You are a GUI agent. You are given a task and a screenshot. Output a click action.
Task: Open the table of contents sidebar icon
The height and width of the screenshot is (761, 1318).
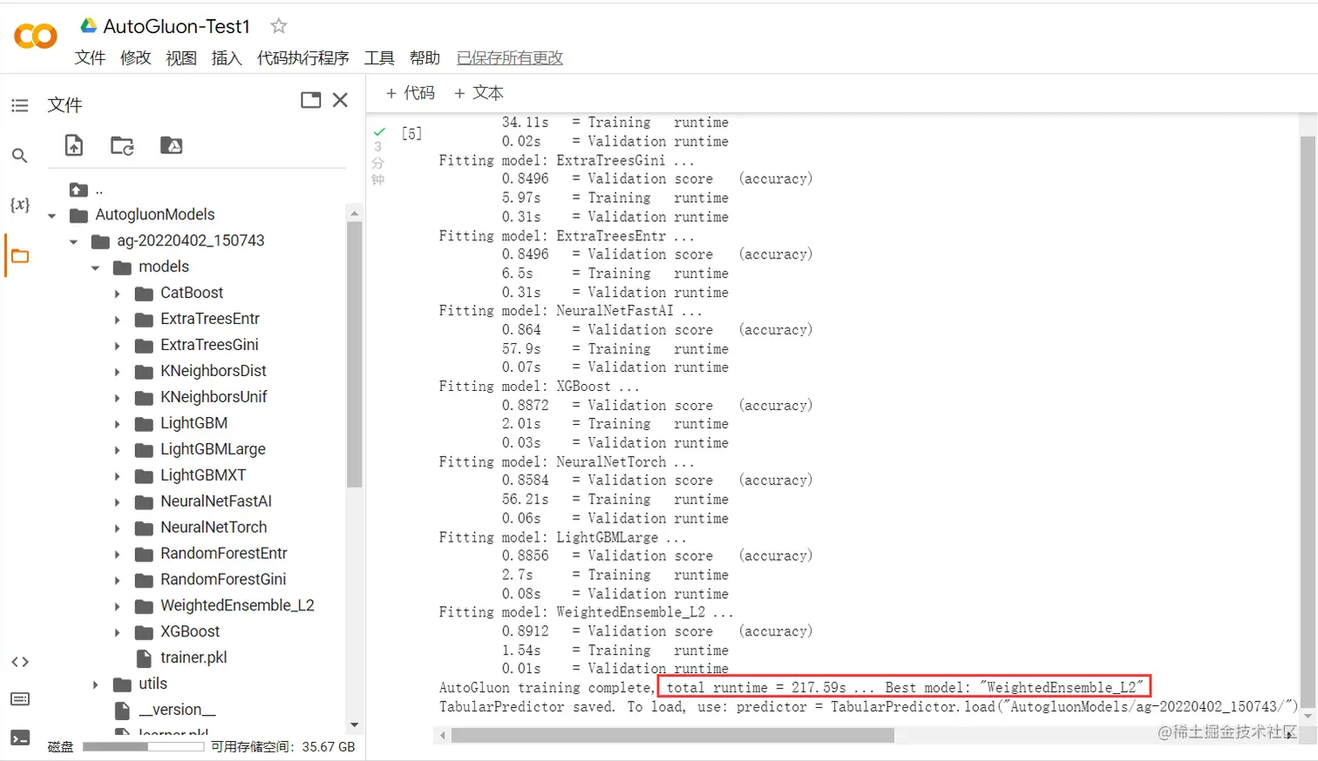click(x=19, y=105)
